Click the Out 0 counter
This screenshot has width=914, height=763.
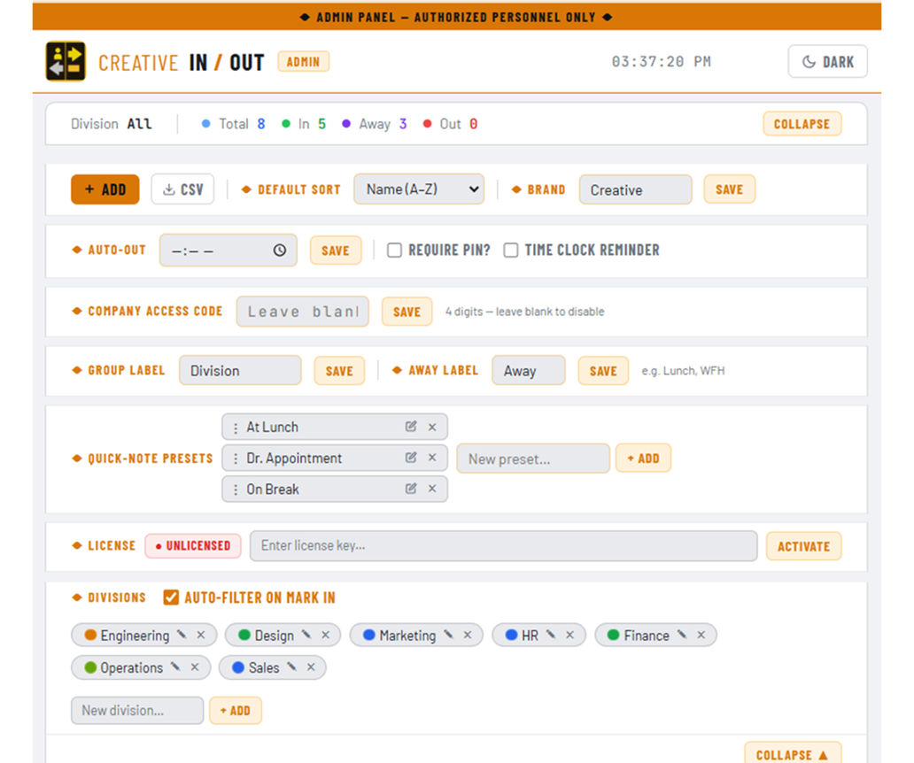point(451,123)
